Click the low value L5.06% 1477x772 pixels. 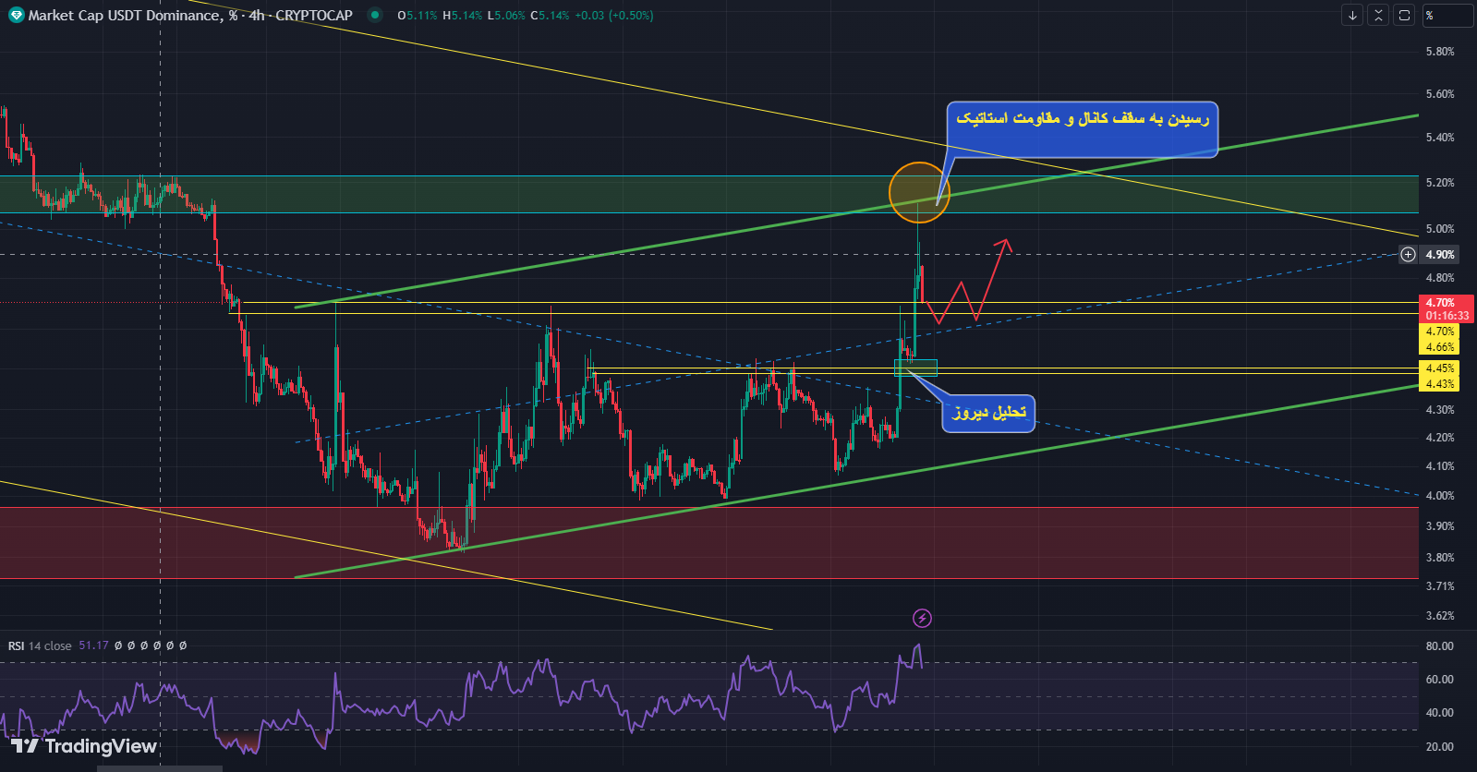pyautogui.click(x=506, y=16)
